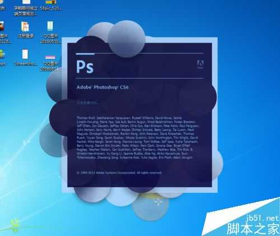Click the Thomas Knoll credits paragraph
The image size is (280, 236).
pos(138,138)
